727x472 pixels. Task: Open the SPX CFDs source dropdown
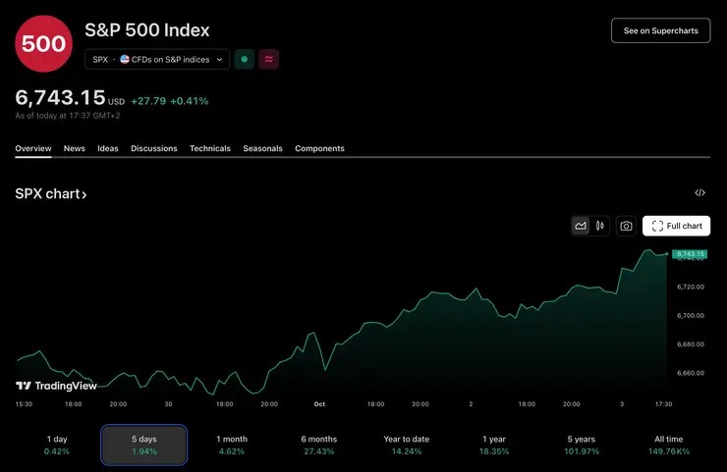point(157,60)
